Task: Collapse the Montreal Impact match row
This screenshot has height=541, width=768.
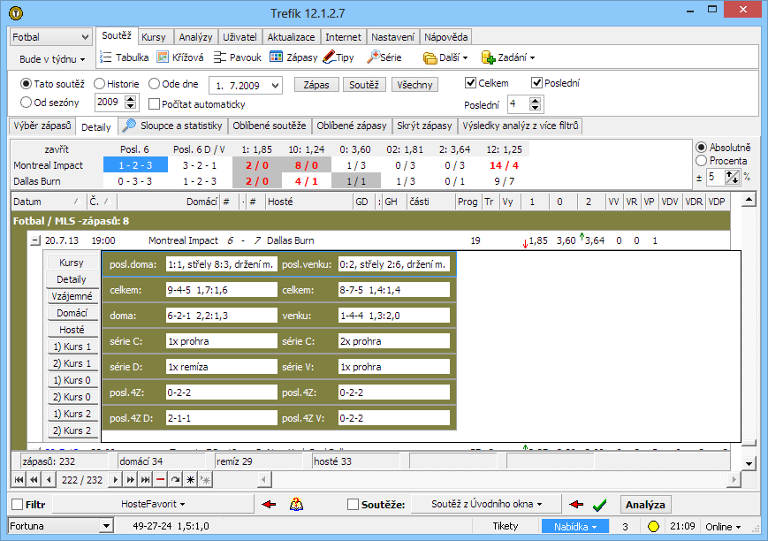Action: (x=35, y=240)
